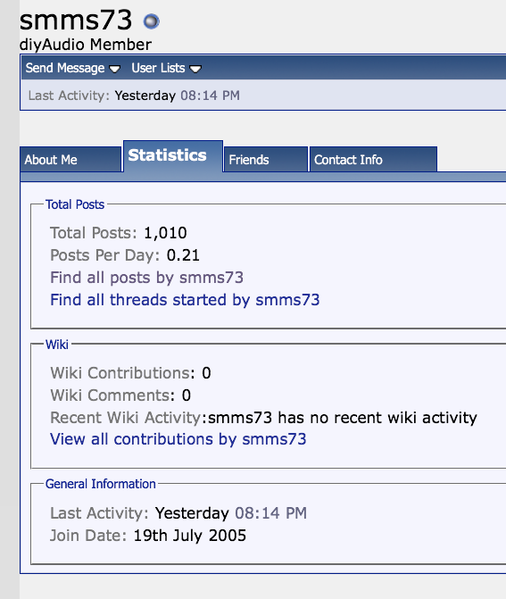Open the Friends tab
The height and width of the screenshot is (599, 506).
[x=266, y=159]
